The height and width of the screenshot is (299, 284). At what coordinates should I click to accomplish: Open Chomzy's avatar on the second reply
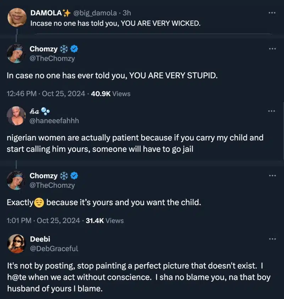pos(16,180)
